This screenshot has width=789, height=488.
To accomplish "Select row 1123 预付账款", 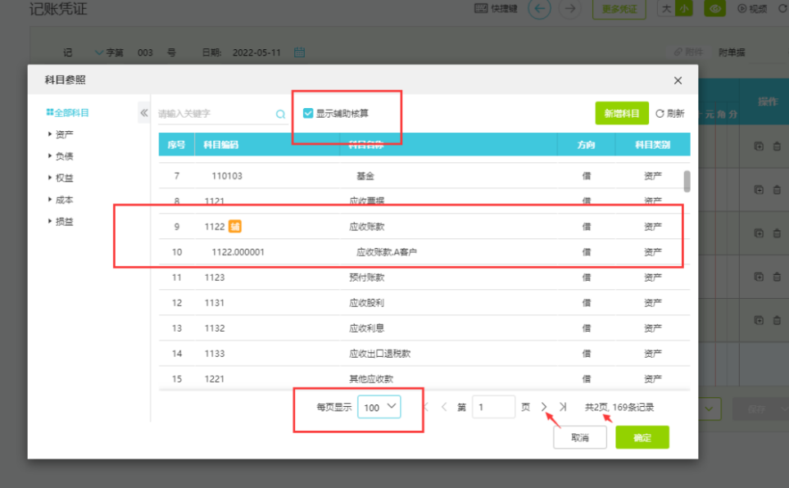I will pyautogui.click(x=424, y=278).
